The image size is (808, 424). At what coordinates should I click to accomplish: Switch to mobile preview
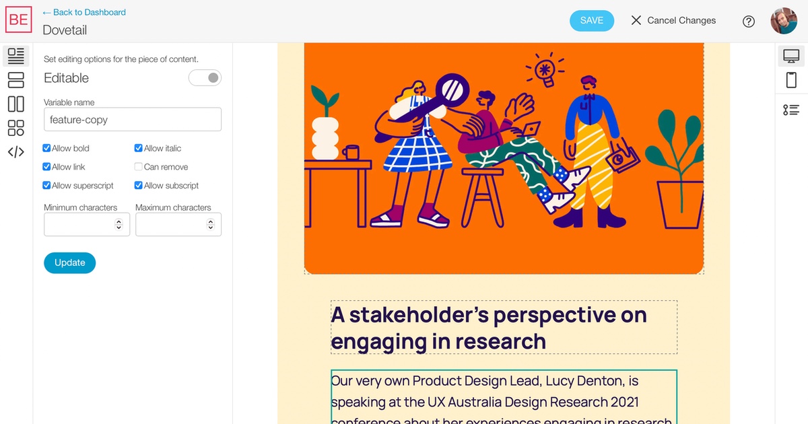791,80
